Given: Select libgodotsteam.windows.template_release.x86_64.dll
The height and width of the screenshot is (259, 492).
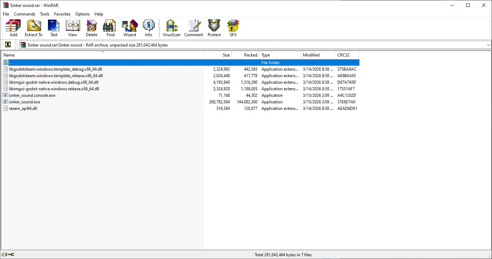Looking at the screenshot, I should [56, 76].
